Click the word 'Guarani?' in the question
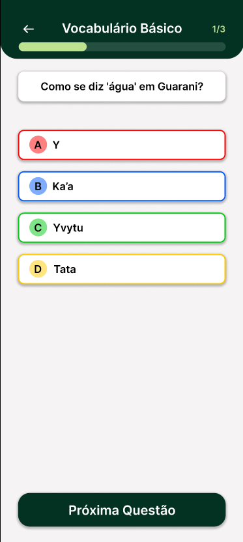This screenshot has height=542, width=243. point(180,87)
